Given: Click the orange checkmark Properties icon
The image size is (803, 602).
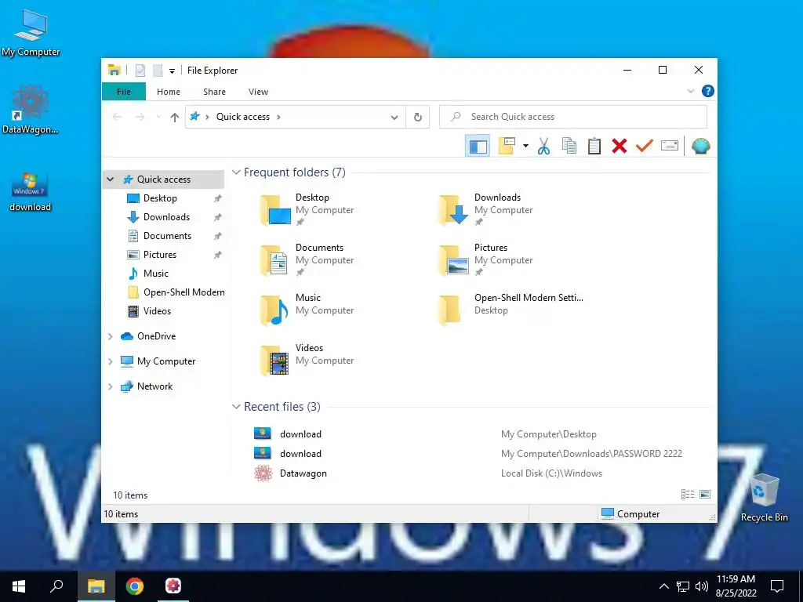Looking at the screenshot, I should click(x=645, y=146).
